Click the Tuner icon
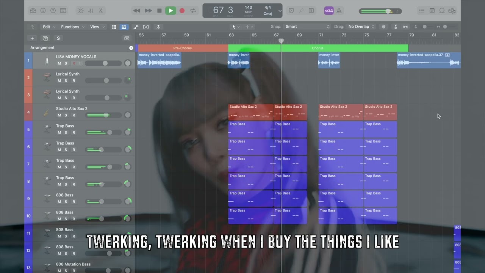The image size is (485, 273). click(301, 11)
